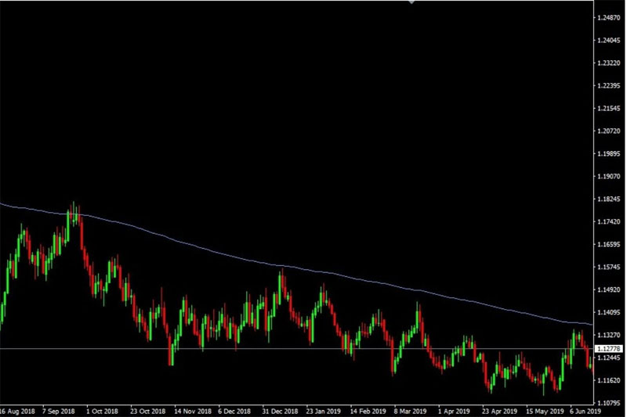Click the 1.24045 price axis label
The height and width of the screenshot is (417, 627).
click(x=609, y=41)
